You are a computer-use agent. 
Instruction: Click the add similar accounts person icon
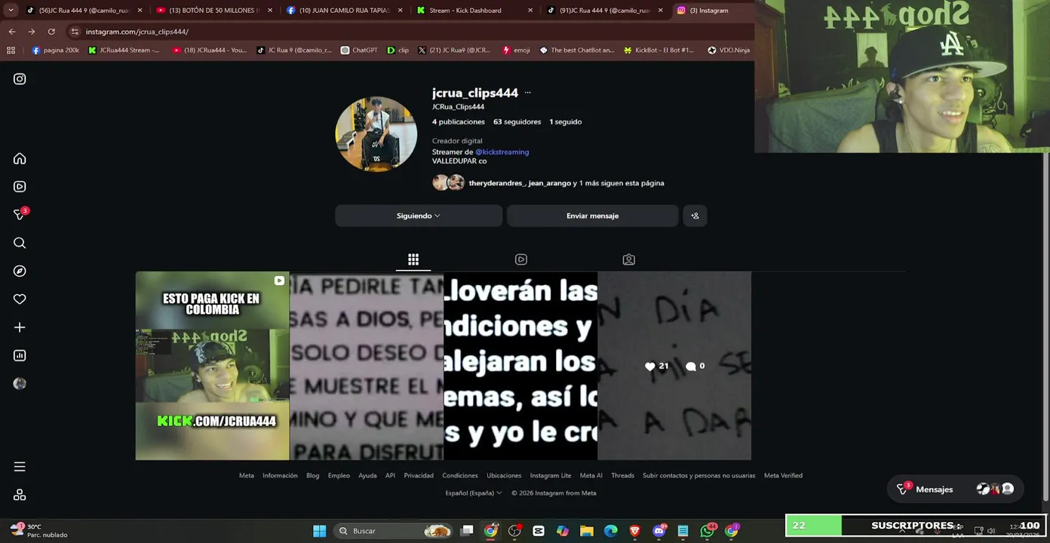point(695,216)
